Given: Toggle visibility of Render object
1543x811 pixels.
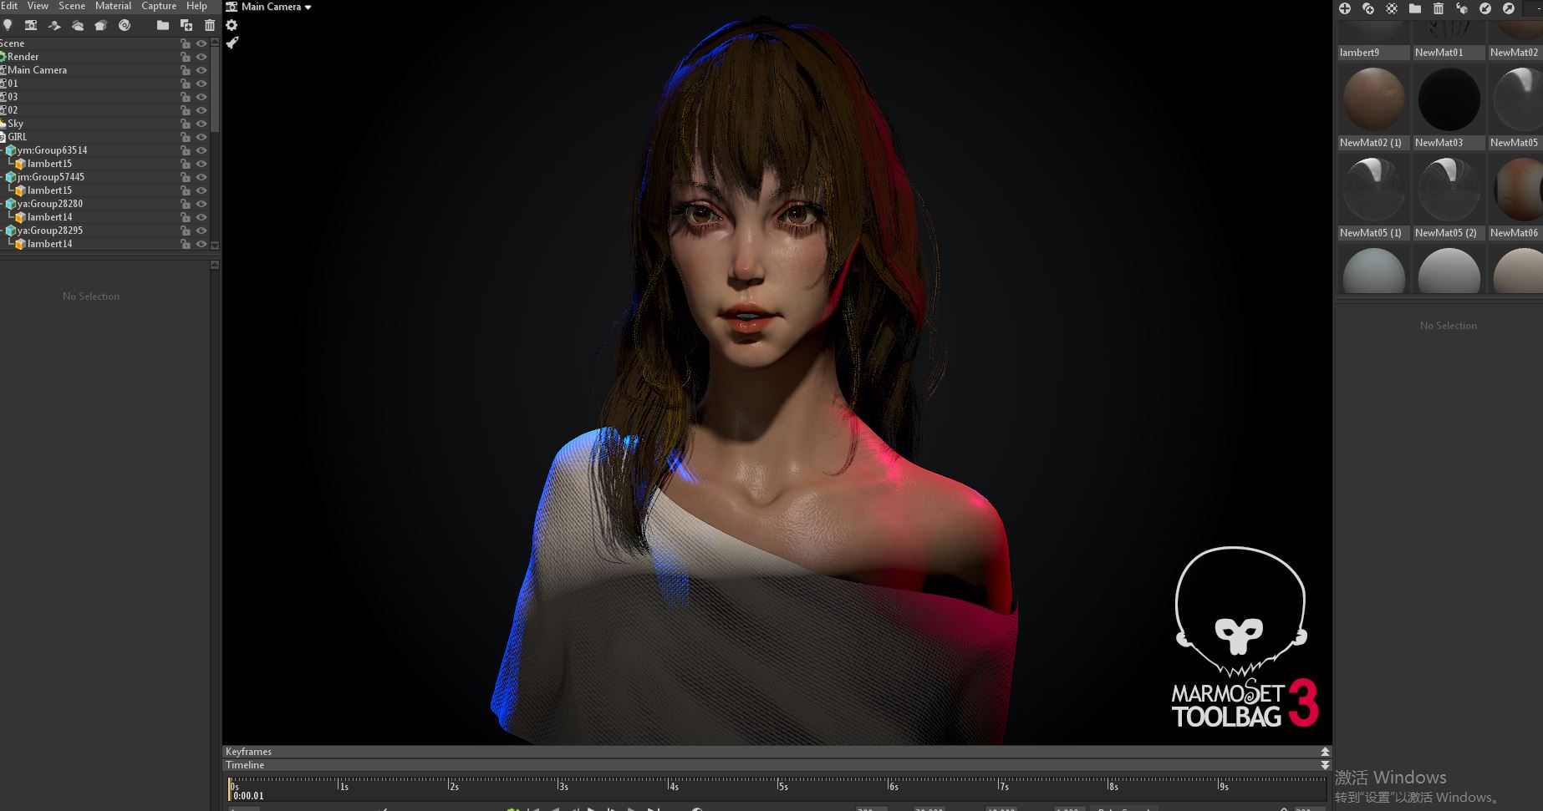Looking at the screenshot, I should (x=201, y=57).
